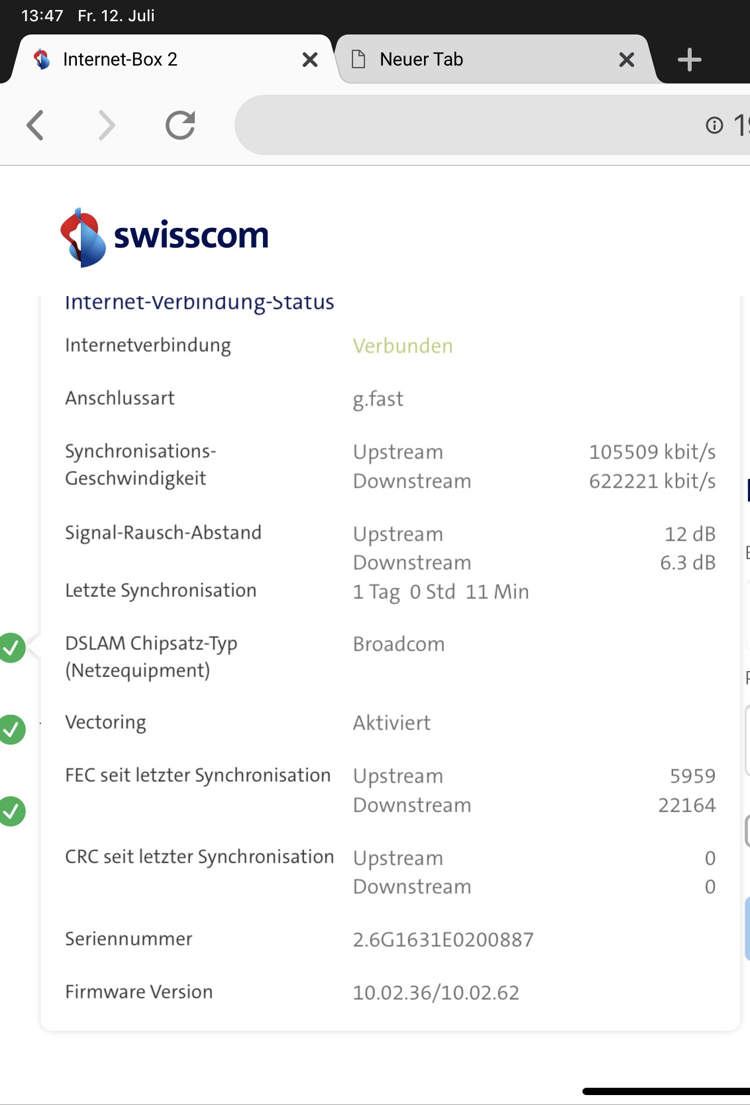The image size is (750, 1105).
Task: Click the browser back arrow
Action: [35, 125]
